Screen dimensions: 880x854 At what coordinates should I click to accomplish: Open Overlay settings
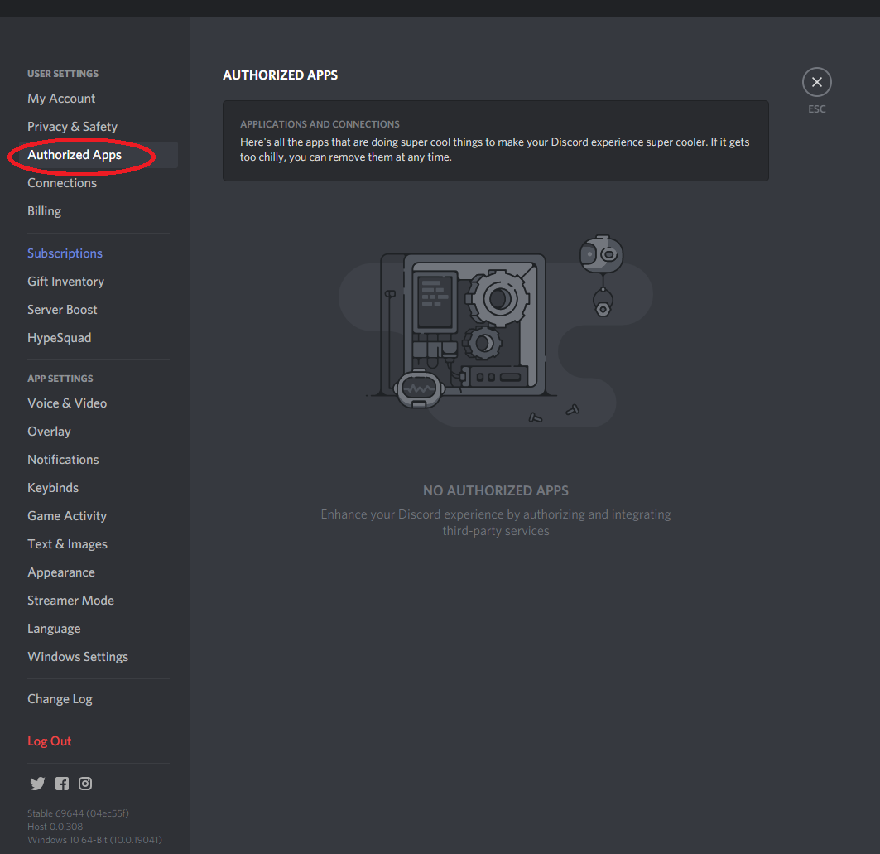coord(49,432)
